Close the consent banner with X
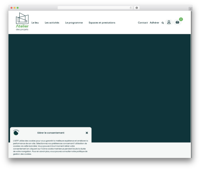The width and height of the screenshot is (201, 170). click(x=87, y=133)
